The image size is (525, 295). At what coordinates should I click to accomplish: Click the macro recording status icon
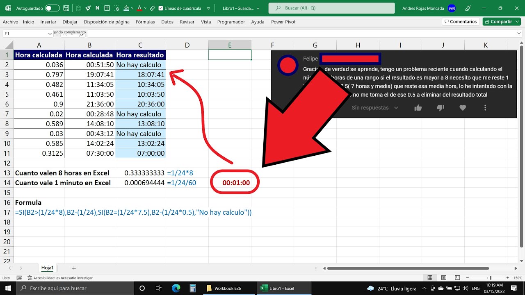pyautogui.click(x=19, y=278)
